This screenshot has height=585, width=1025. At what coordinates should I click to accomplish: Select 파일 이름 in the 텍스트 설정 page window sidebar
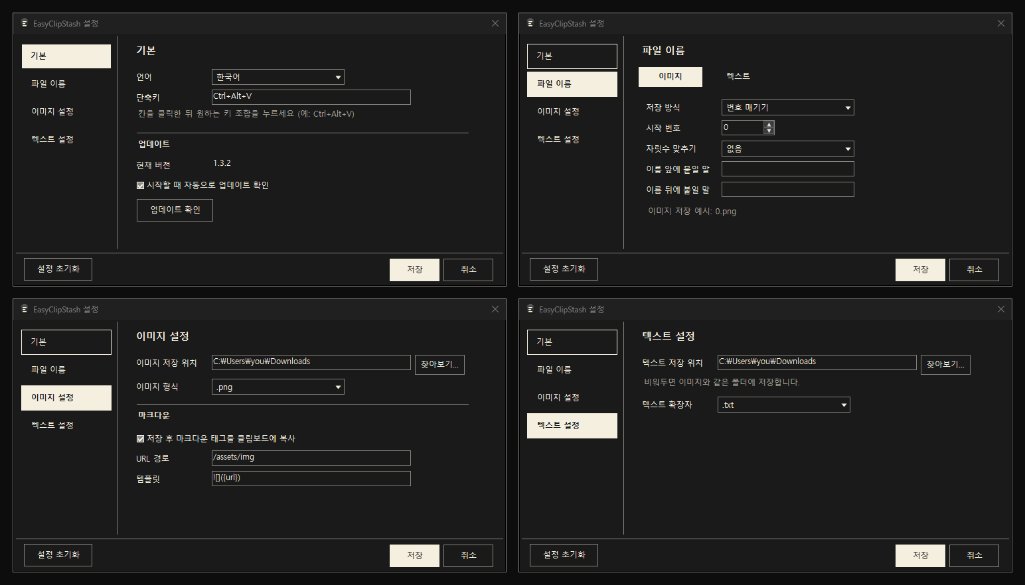click(572, 370)
